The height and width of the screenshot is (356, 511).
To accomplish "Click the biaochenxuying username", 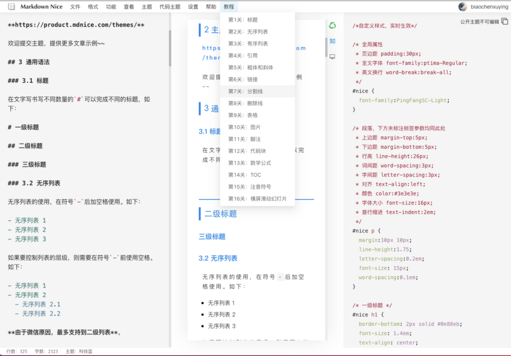I will 489,7.
